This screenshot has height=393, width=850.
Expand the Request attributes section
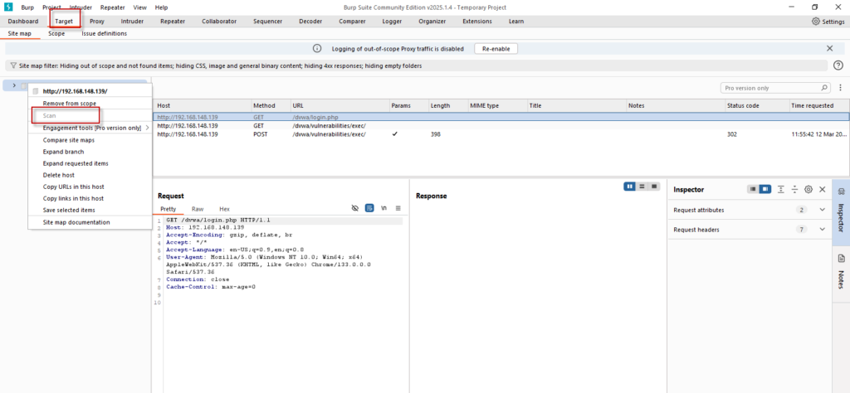pos(822,211)
